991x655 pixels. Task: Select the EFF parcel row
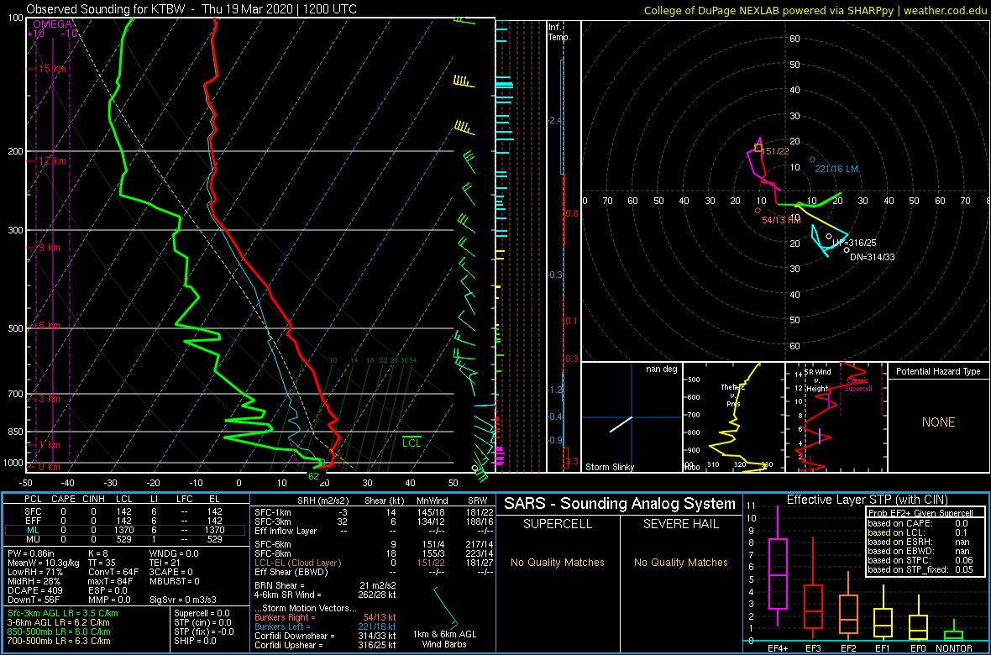click(x=125, y=520)
